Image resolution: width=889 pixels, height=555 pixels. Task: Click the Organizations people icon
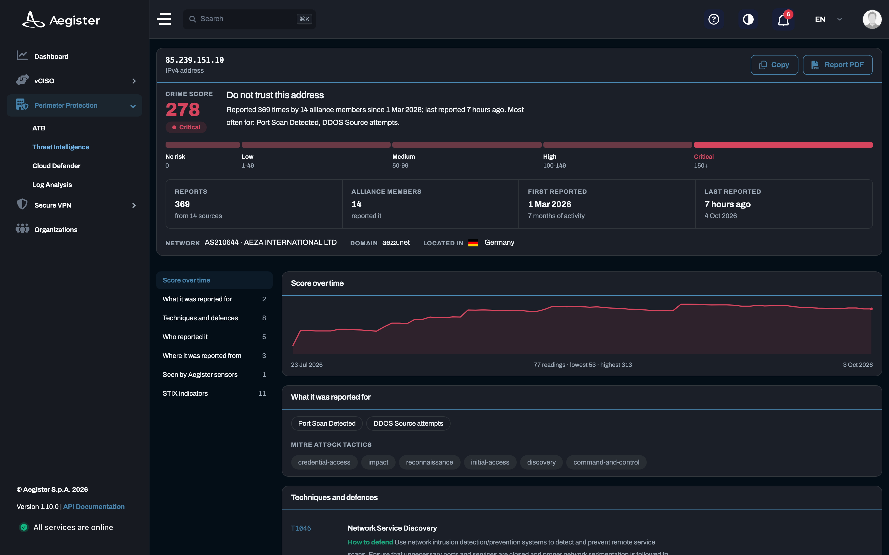pyautogui.click(x=22, y=229)
